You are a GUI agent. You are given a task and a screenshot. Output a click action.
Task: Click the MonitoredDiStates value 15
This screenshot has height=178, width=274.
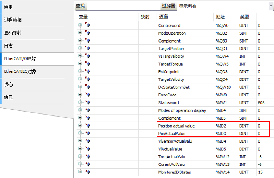260,172
